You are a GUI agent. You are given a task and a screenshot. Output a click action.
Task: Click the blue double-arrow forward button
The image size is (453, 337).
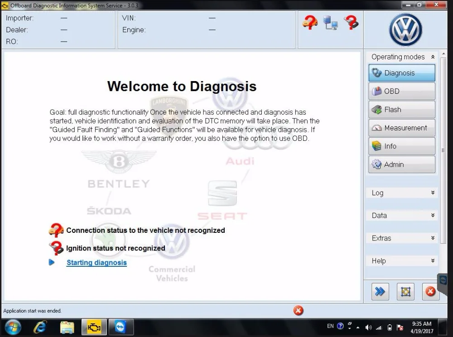coord(380,292)
